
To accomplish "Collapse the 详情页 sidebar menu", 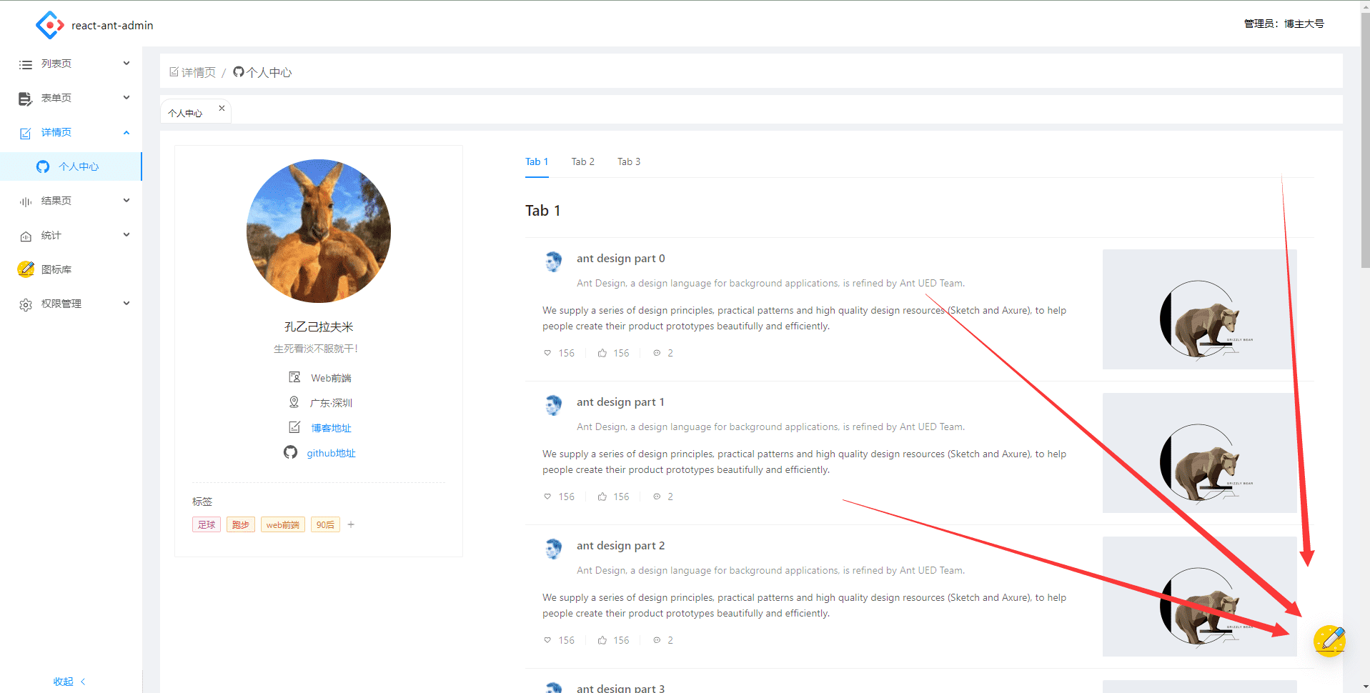I will (71, 132).
